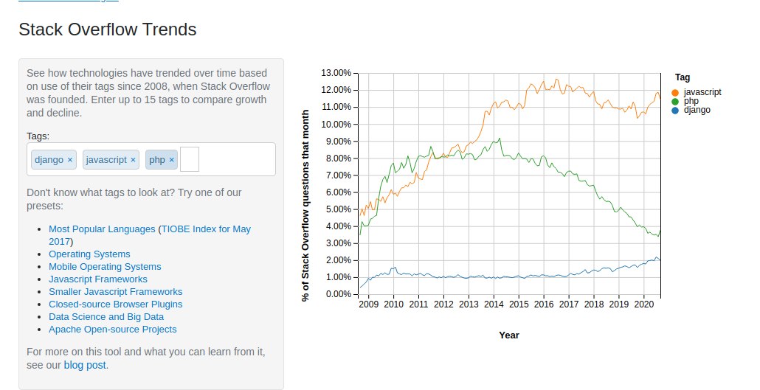Open Closed-source Browser Plugins preset
760x390 pixels.
click(115, 304)
